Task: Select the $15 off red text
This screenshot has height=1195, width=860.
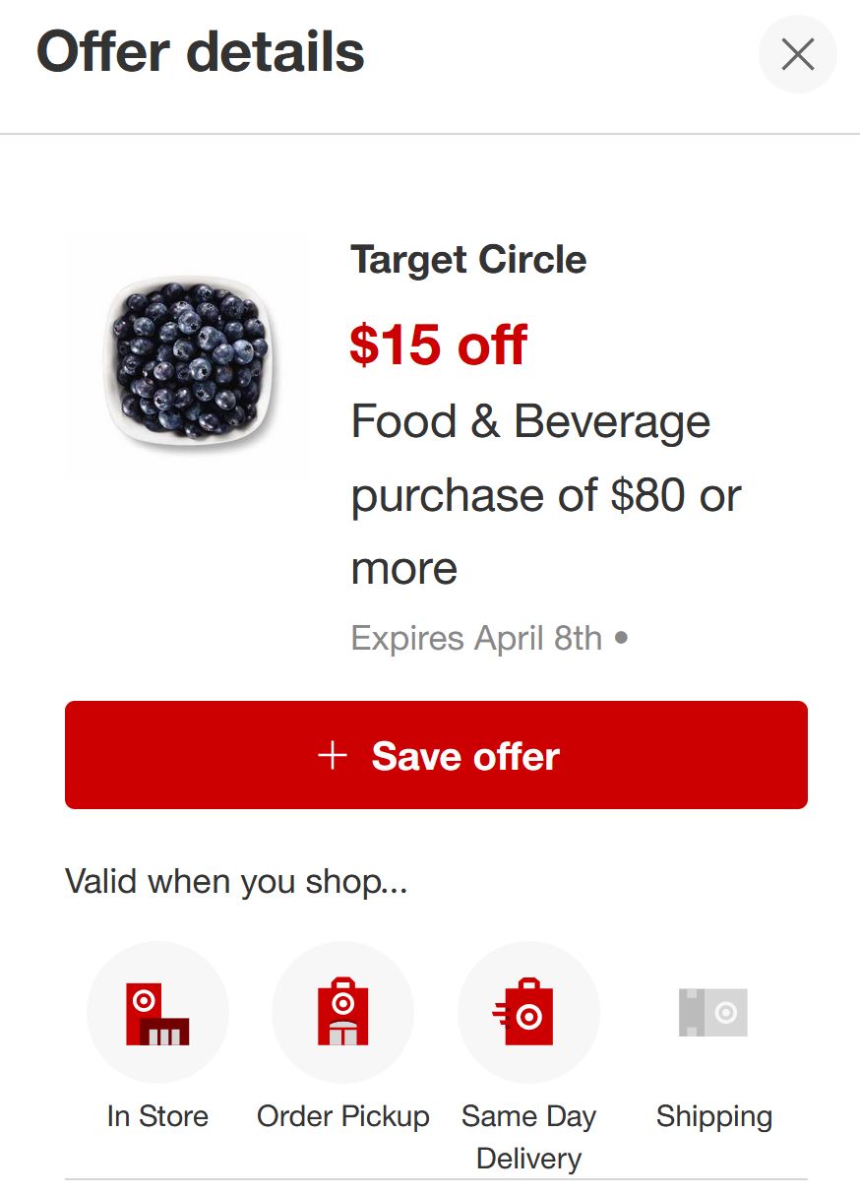Action: click(438, 346)
